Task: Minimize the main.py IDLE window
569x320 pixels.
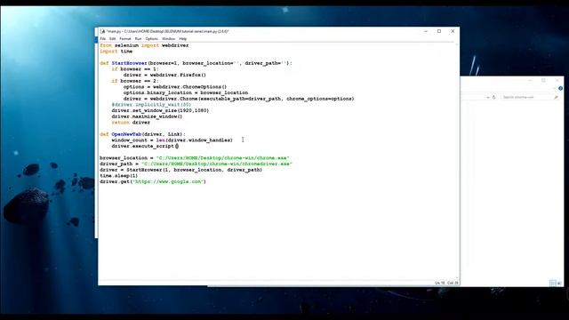Action: pyautogui.click(x=426, y=31)
